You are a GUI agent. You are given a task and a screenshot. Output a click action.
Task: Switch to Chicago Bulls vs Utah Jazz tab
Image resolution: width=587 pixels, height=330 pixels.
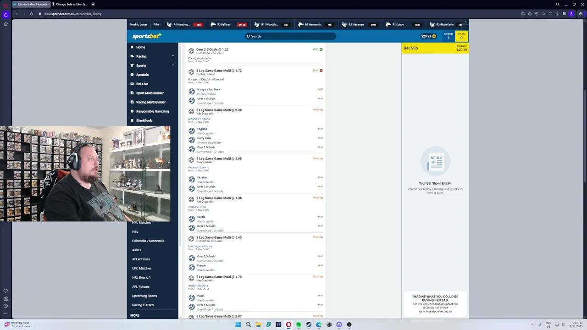(70, 4)
